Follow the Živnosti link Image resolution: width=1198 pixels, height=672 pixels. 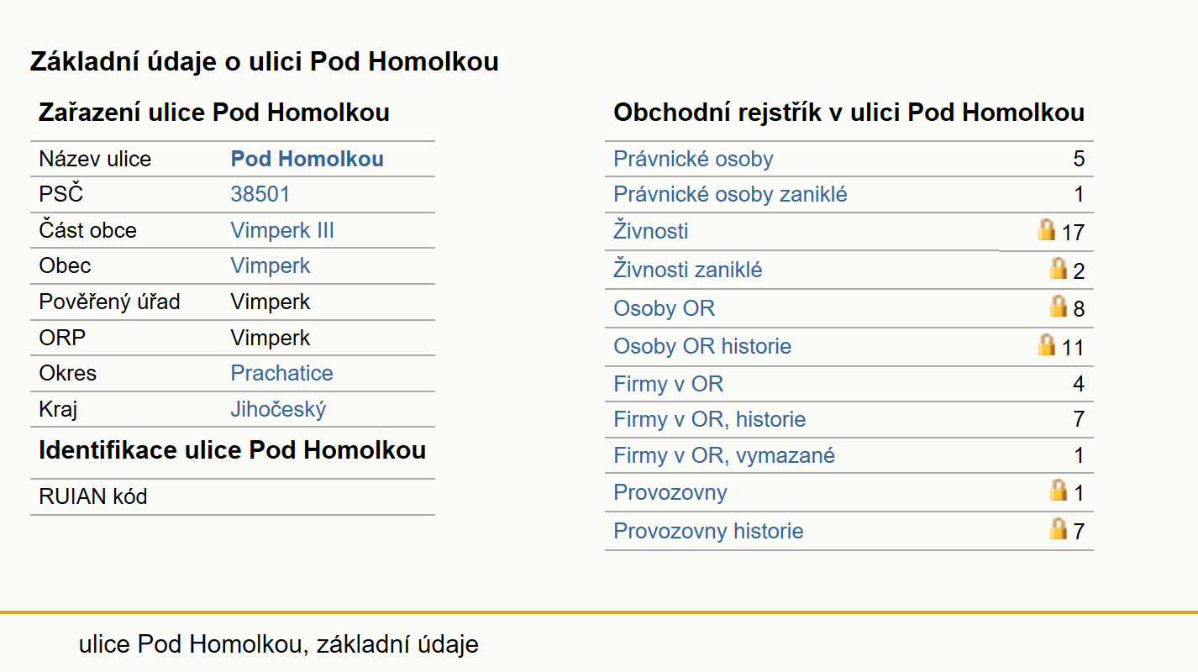point(651,231)
